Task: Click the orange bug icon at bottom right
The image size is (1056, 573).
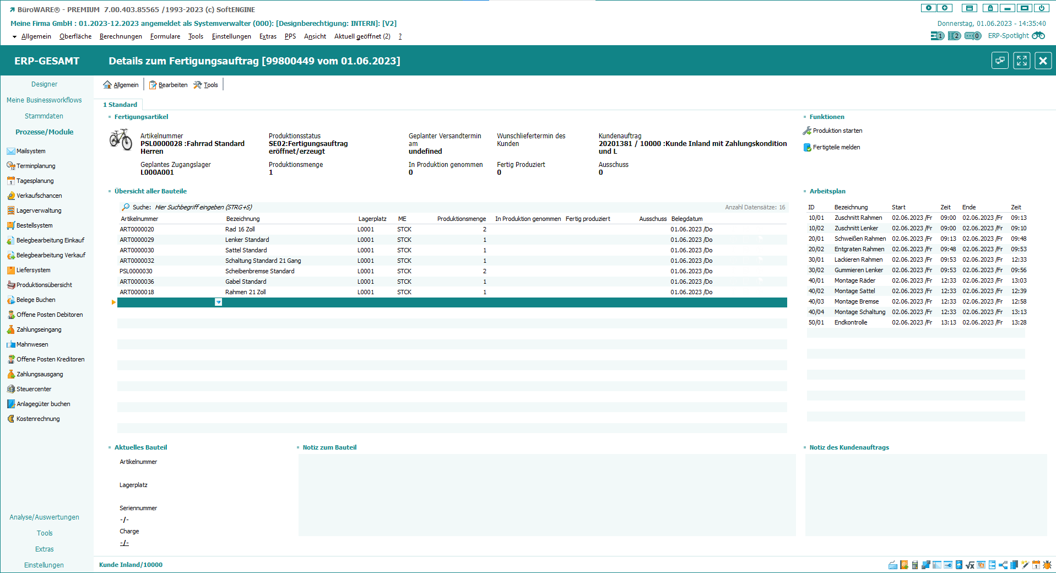Action: coord(1047,565)
